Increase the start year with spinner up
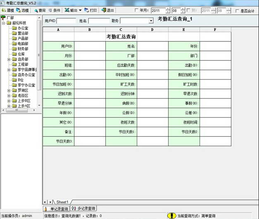 168,9
